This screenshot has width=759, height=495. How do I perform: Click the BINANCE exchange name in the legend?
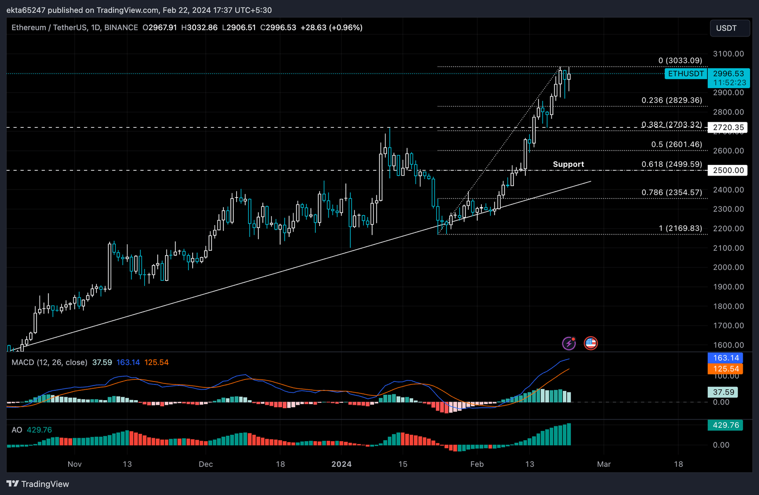[121, 28]
